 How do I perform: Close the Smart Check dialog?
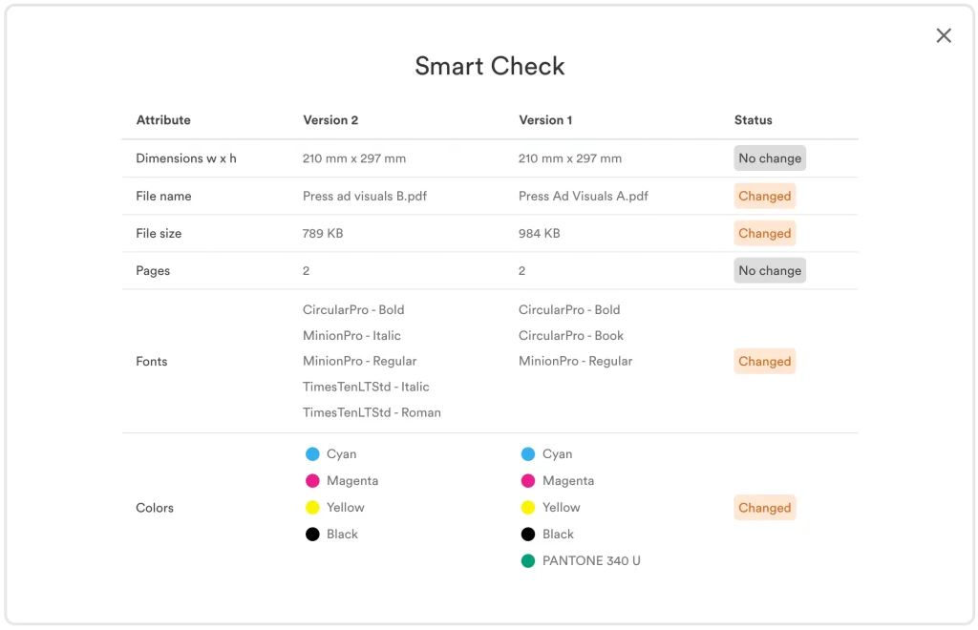[x=944, y=36]
